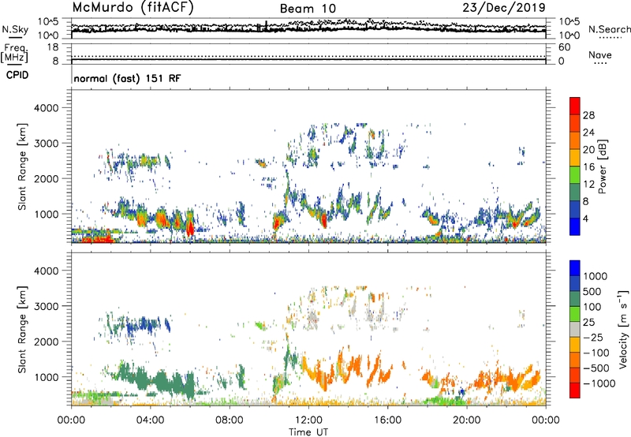Click the 'Velocity [m s-1]' color bar label

pos(623,329)
